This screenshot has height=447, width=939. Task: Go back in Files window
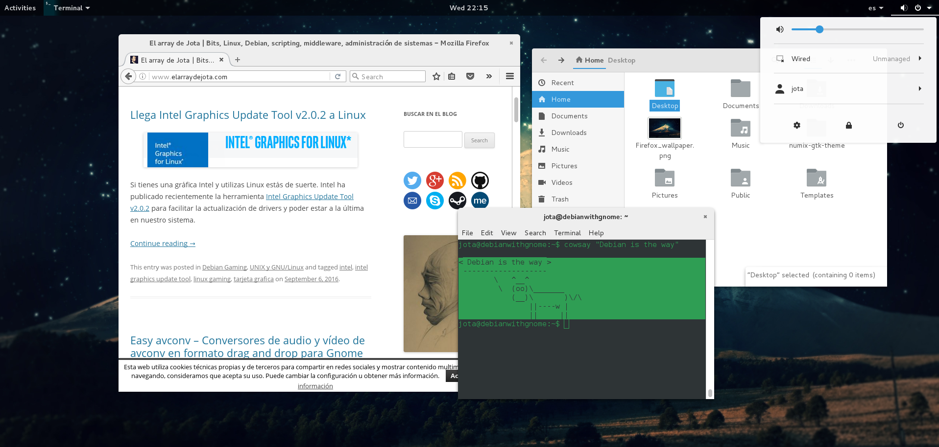click(x=544, y=60)
